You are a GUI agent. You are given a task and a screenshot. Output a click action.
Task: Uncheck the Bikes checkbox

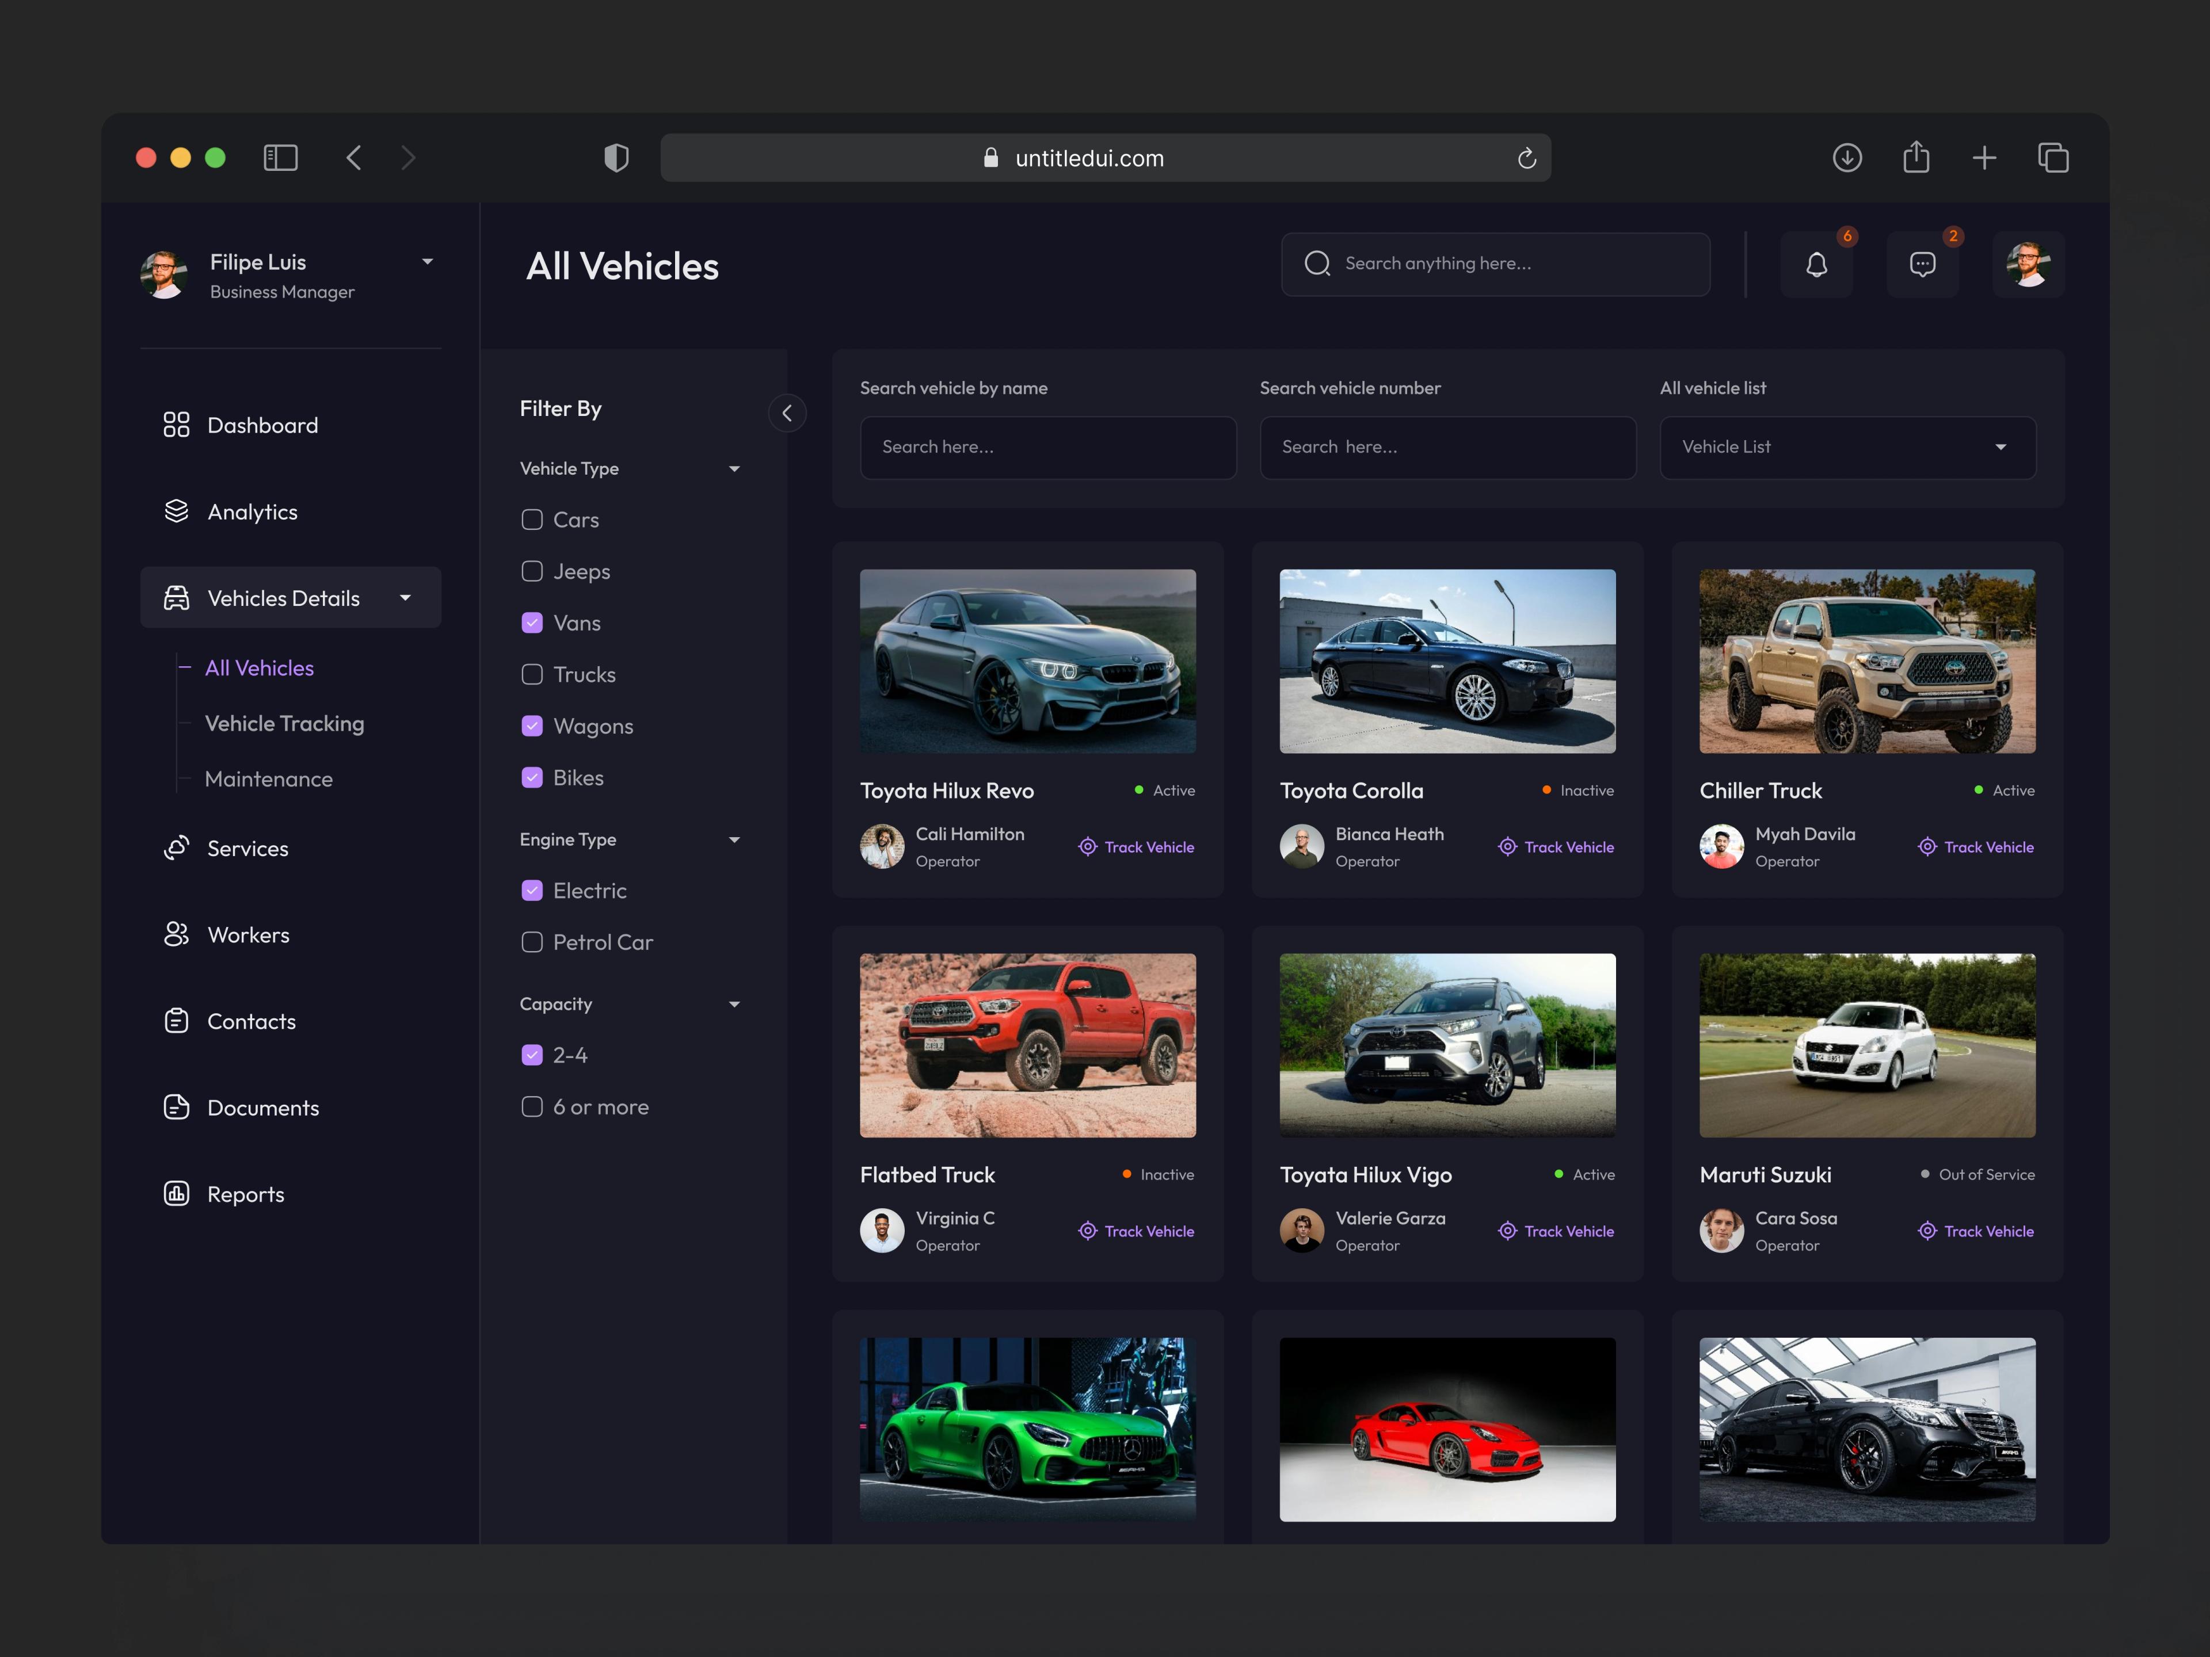point(532,777)
